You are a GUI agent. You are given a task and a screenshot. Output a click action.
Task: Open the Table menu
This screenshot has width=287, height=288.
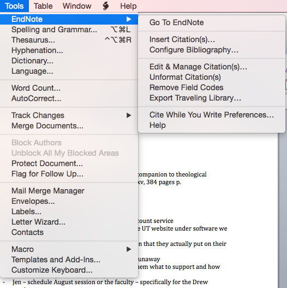(x=43, y=6)
